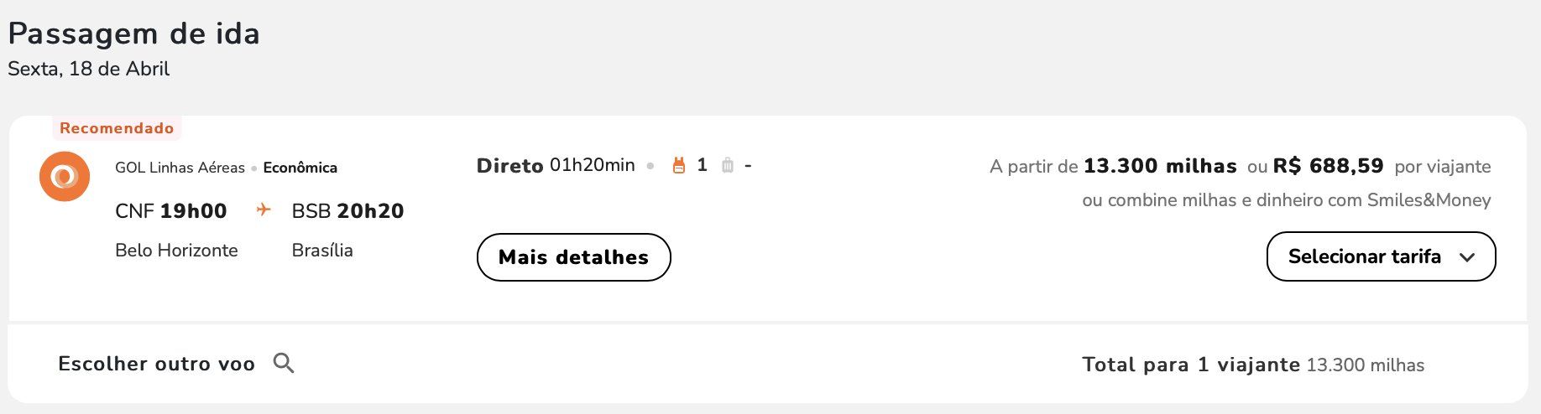Click the orange carry-on backpack icon
The width and height of the screenshot is (1541, 414).
[x=679, y=166]
